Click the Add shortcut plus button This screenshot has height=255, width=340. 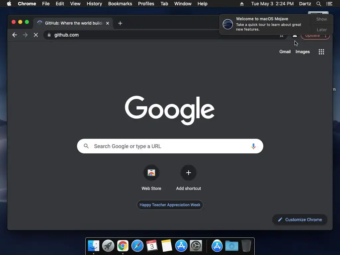(189, 173)
